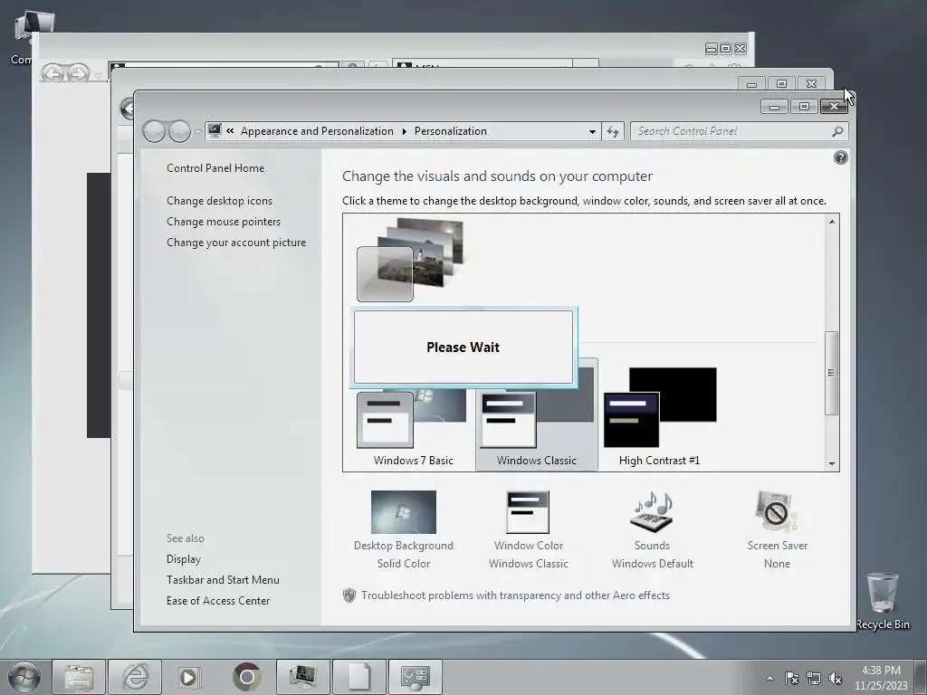Image resolution: width=927 pixels, height=695 pixels.
Task: Choose the landscape Aero theme thumbnail
Action: click(x=411, y=260)
